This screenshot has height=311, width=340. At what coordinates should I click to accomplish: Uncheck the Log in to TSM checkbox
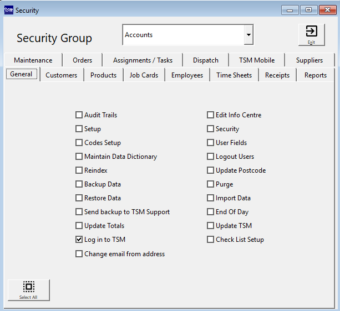pyautogui.click(x=79, y=240)
